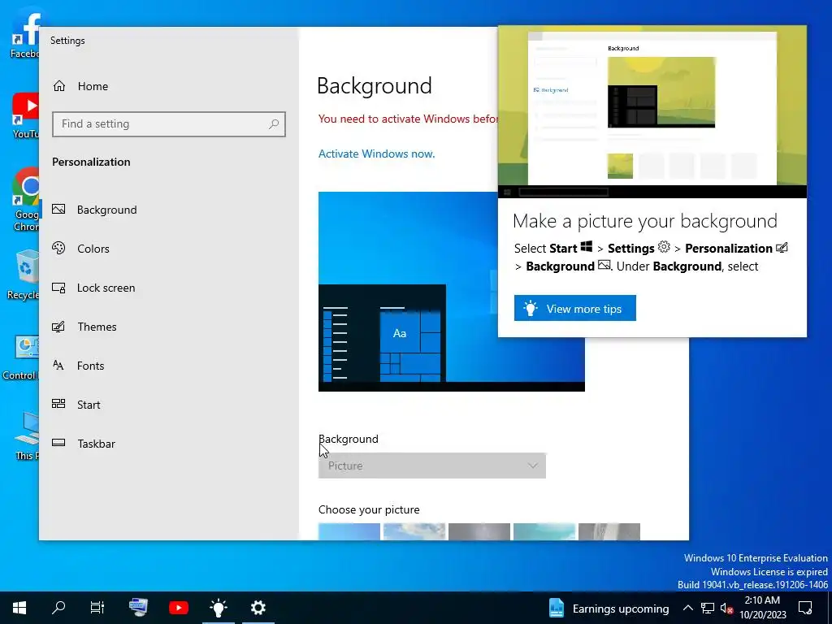This screenshot has width=832, height=624.
Task: Select the YouTube desktop shortcut
Action: [25, 115]
